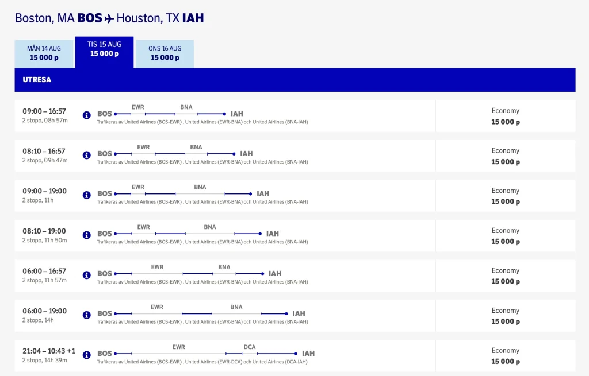
Task: Choose Economy 15 000 p for 09:00 – 19:00
Action: 506,196
